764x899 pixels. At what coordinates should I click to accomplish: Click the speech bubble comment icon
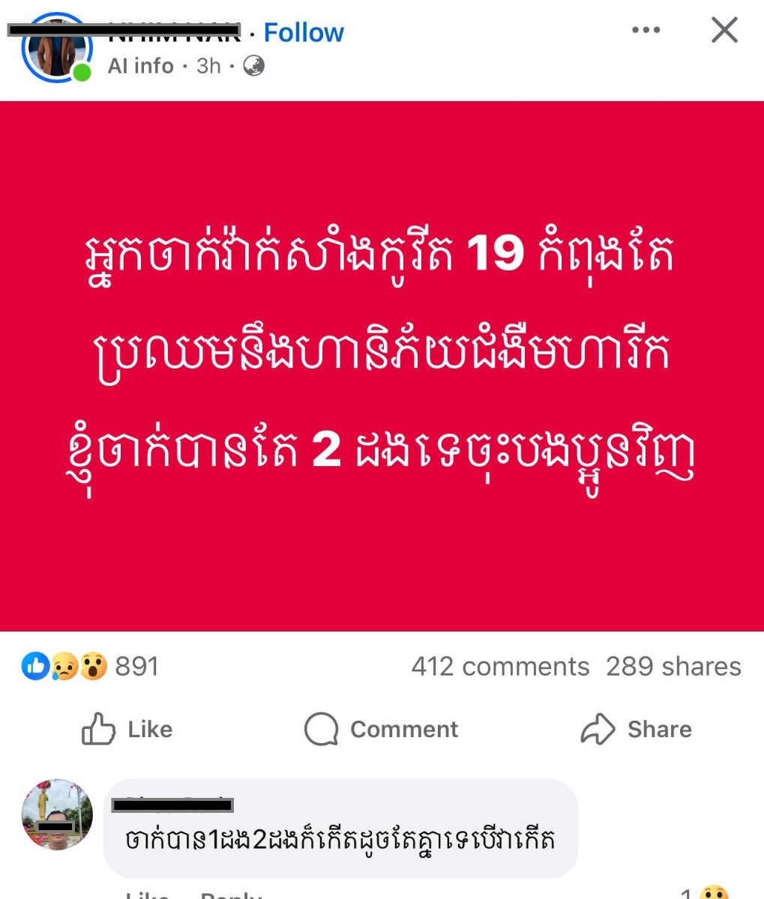321,729
